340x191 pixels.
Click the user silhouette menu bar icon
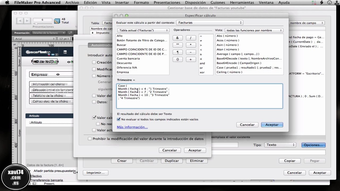click(337, 3)
